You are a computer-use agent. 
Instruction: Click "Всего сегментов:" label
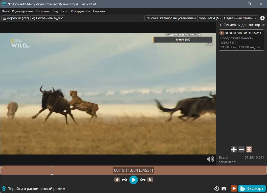[x=227, y=160]
